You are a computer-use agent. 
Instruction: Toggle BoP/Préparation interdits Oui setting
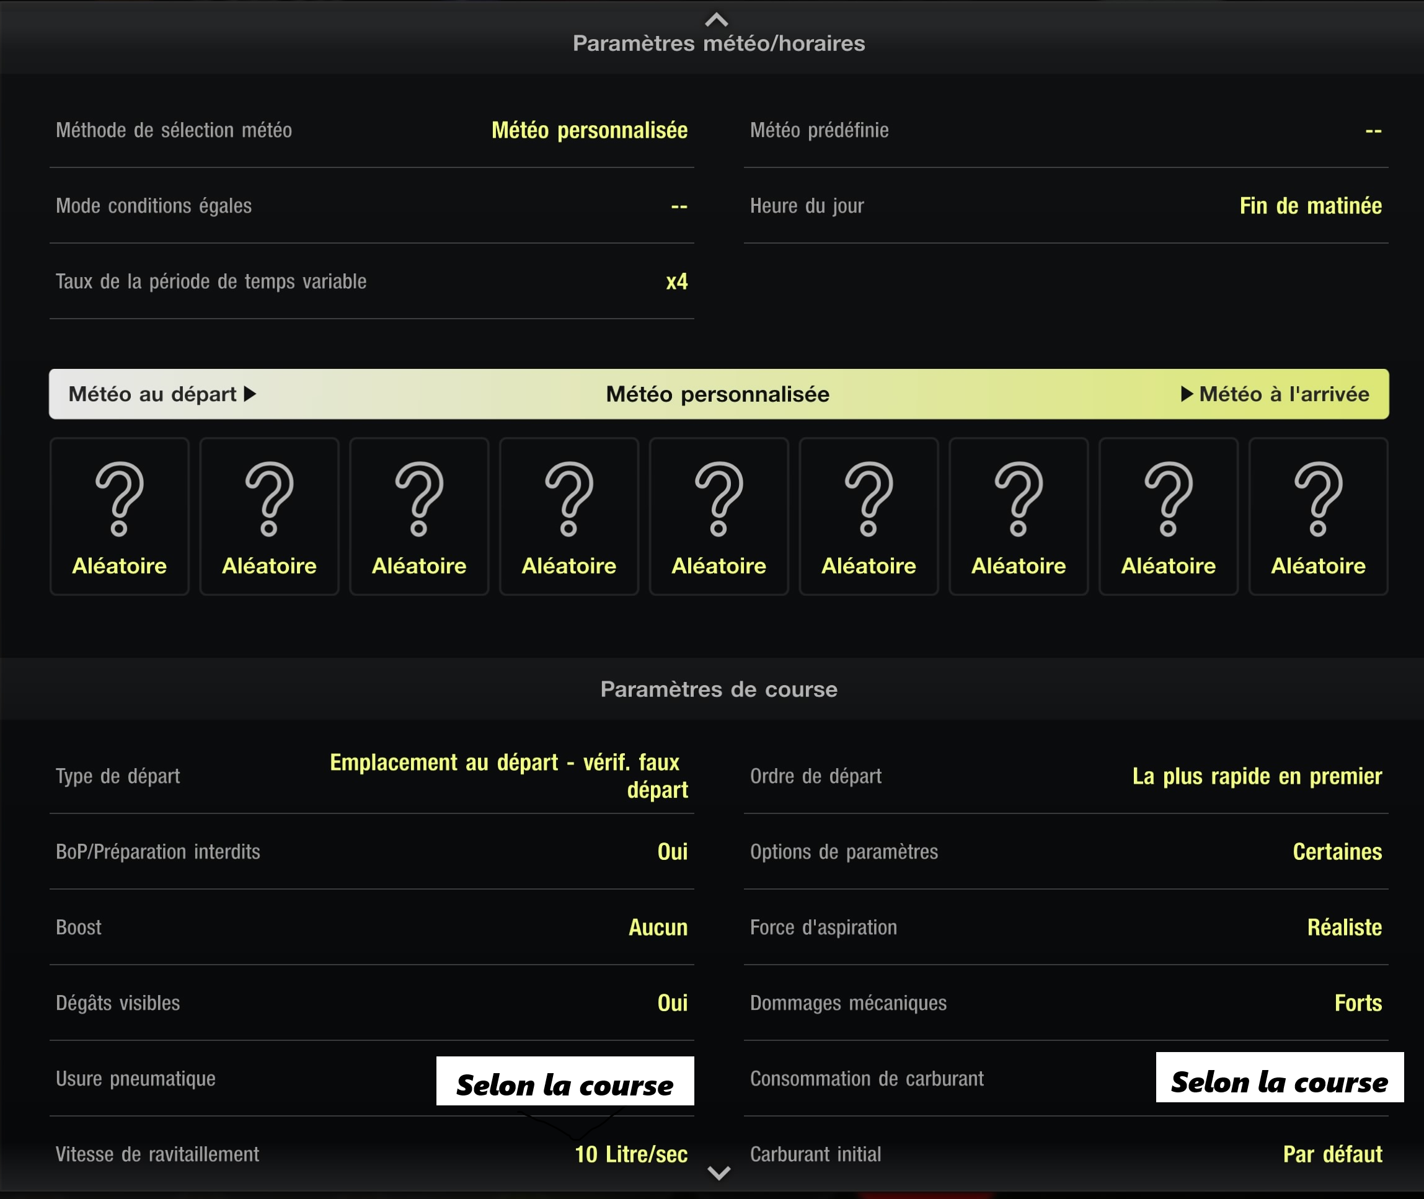pos(671,852)
